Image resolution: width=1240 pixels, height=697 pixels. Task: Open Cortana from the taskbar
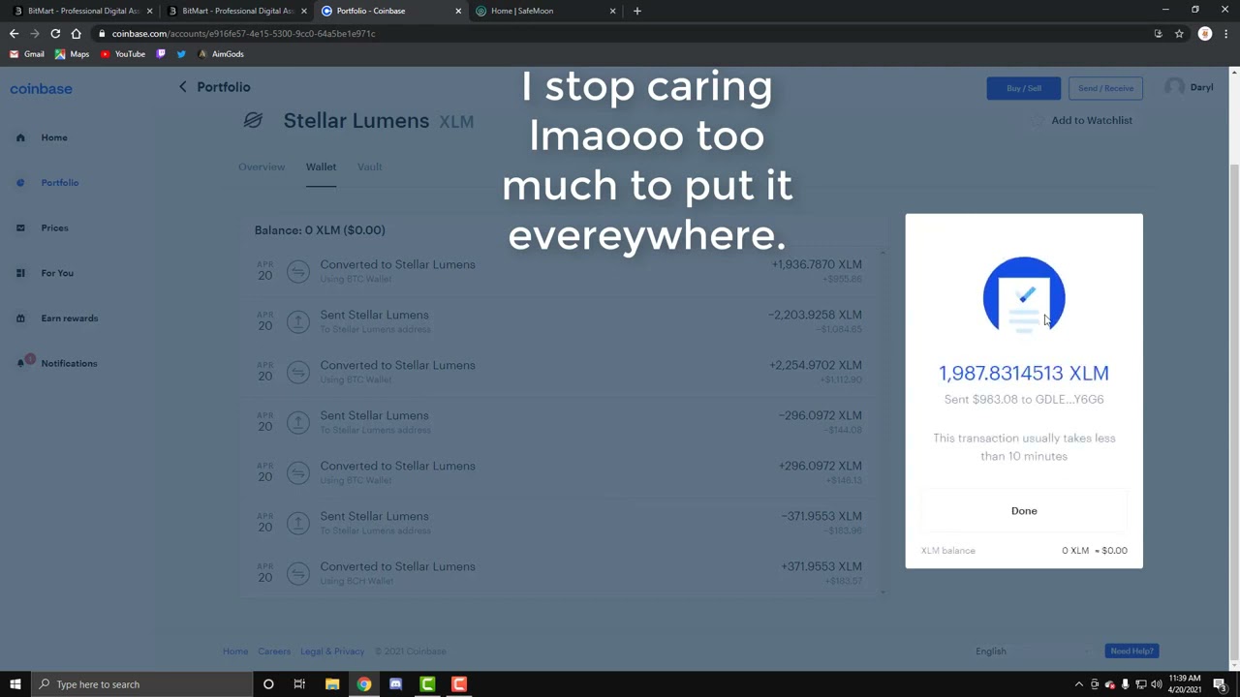pos(268,684)
